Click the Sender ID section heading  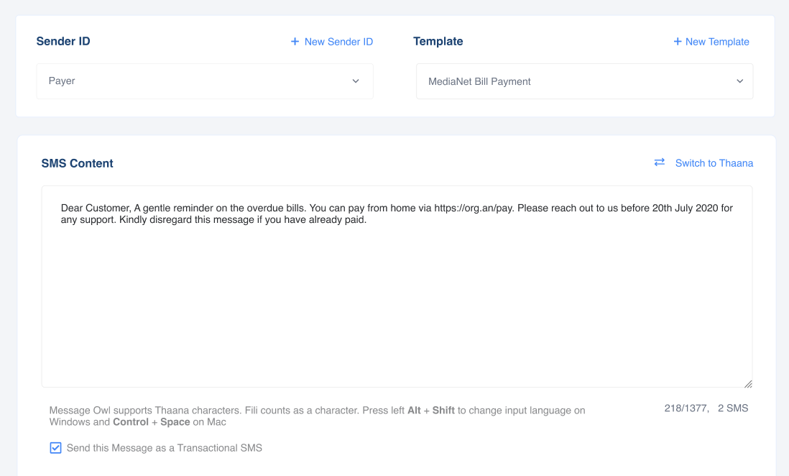point(63,41)
